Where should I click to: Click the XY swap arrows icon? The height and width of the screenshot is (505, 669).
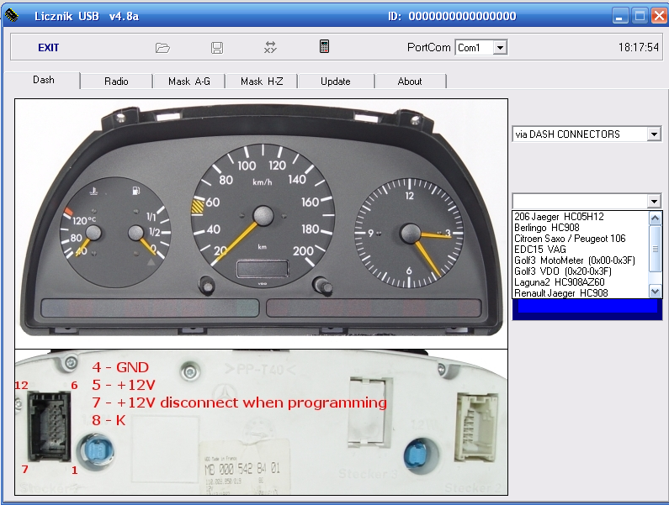(270, 48)
